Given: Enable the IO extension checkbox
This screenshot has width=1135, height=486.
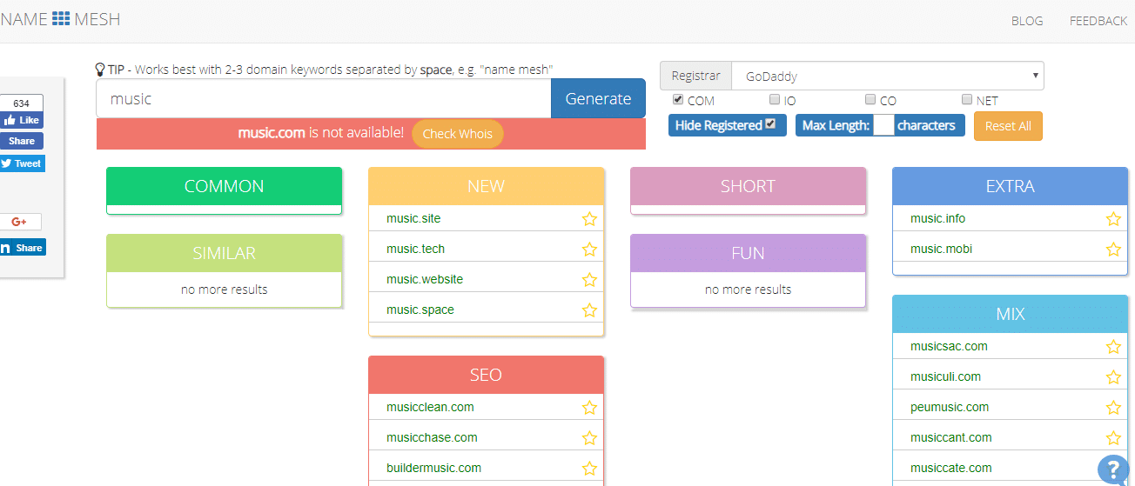Looking at the screenshot, I should point(775,100).
